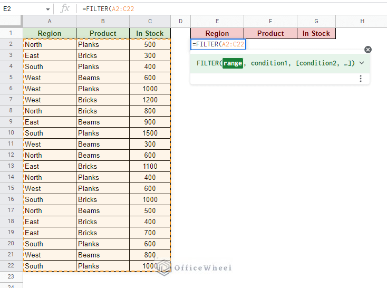Click cell C4 with value 400
The image size is (387, 288).
click(x=150, y=66)
